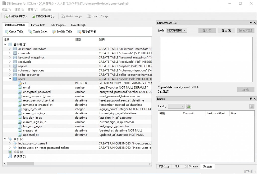
Task: Click the table icon of keyword_mappings
Action: (x=15, y=57)
